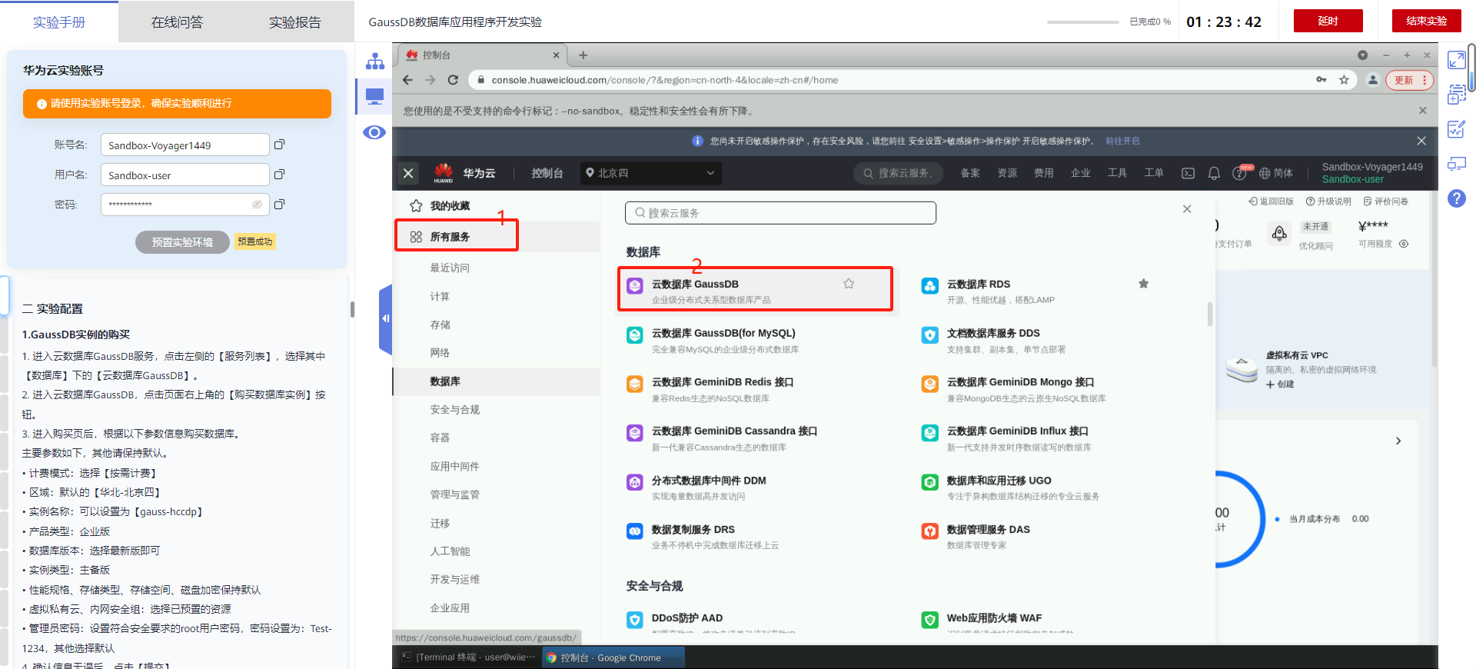1476x669 pixels.
Task: Click the DAS service icon
Action: click(x=930, y=531)
